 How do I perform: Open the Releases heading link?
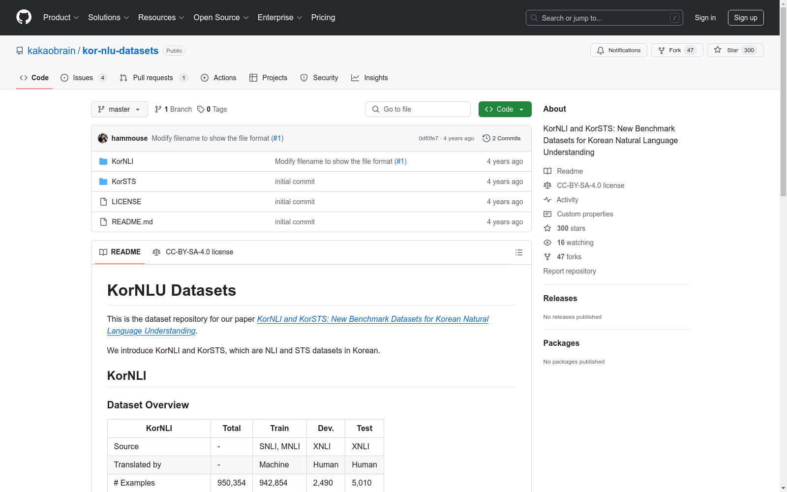[560, 298]
